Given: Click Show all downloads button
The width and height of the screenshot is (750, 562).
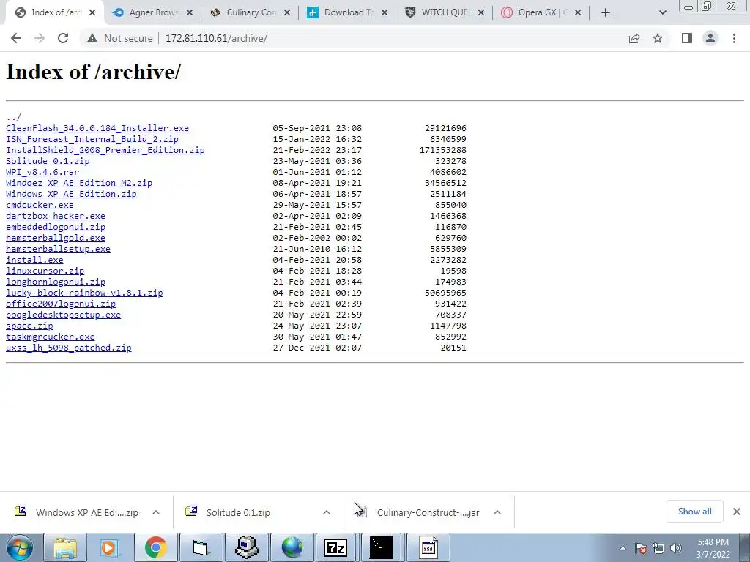Looking at the screenshot, I should tap(694, 512).
